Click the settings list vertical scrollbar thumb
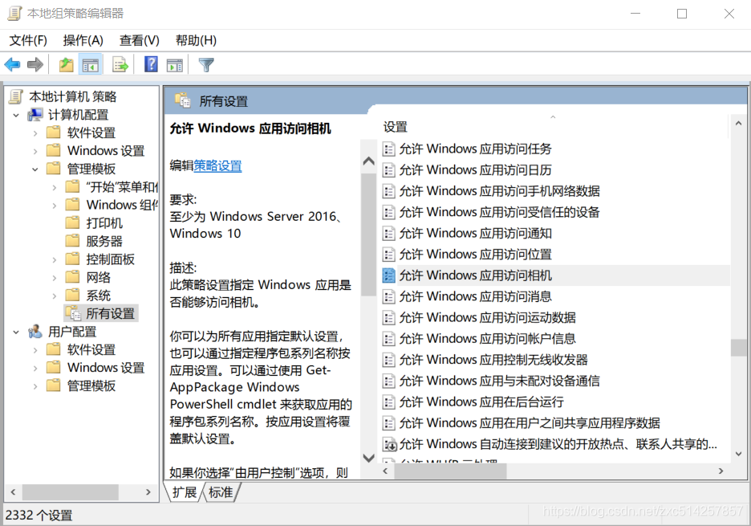This screenshot has width=751, height=526. click(738, 348)
